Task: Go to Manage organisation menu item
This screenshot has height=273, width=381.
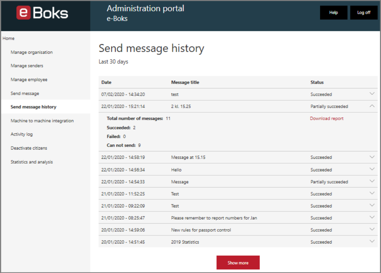Action: click(x=32, y=52)
